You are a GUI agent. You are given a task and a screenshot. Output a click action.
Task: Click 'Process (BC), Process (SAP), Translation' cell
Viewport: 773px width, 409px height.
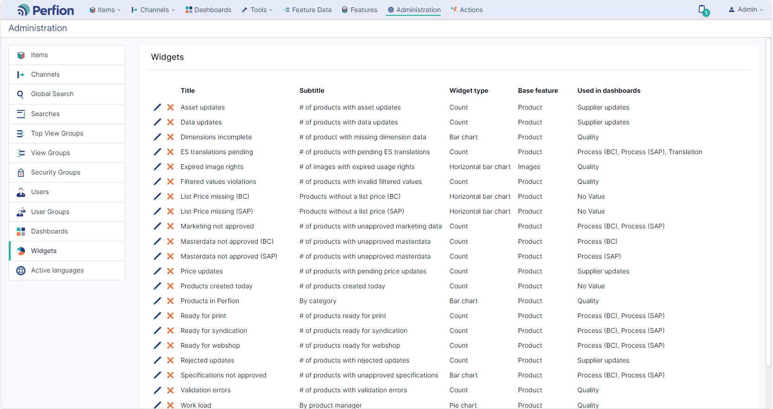[x=640, y=152]
